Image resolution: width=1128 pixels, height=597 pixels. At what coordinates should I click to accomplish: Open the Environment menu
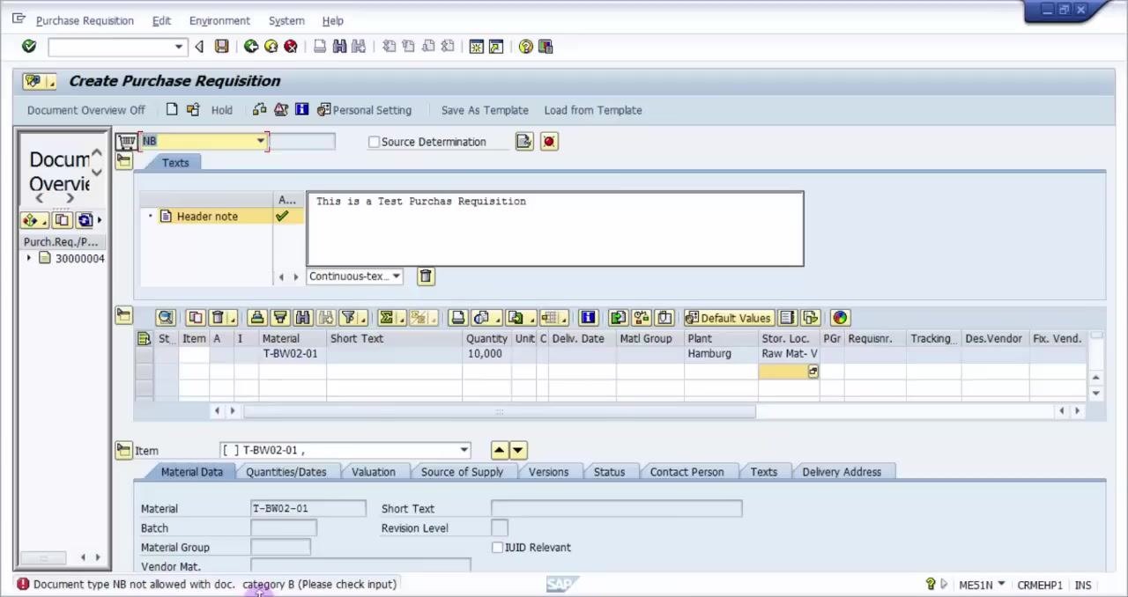(219, 20)
